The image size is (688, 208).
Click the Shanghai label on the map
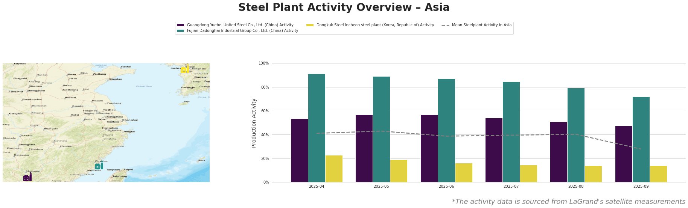(x=130, y=120)
